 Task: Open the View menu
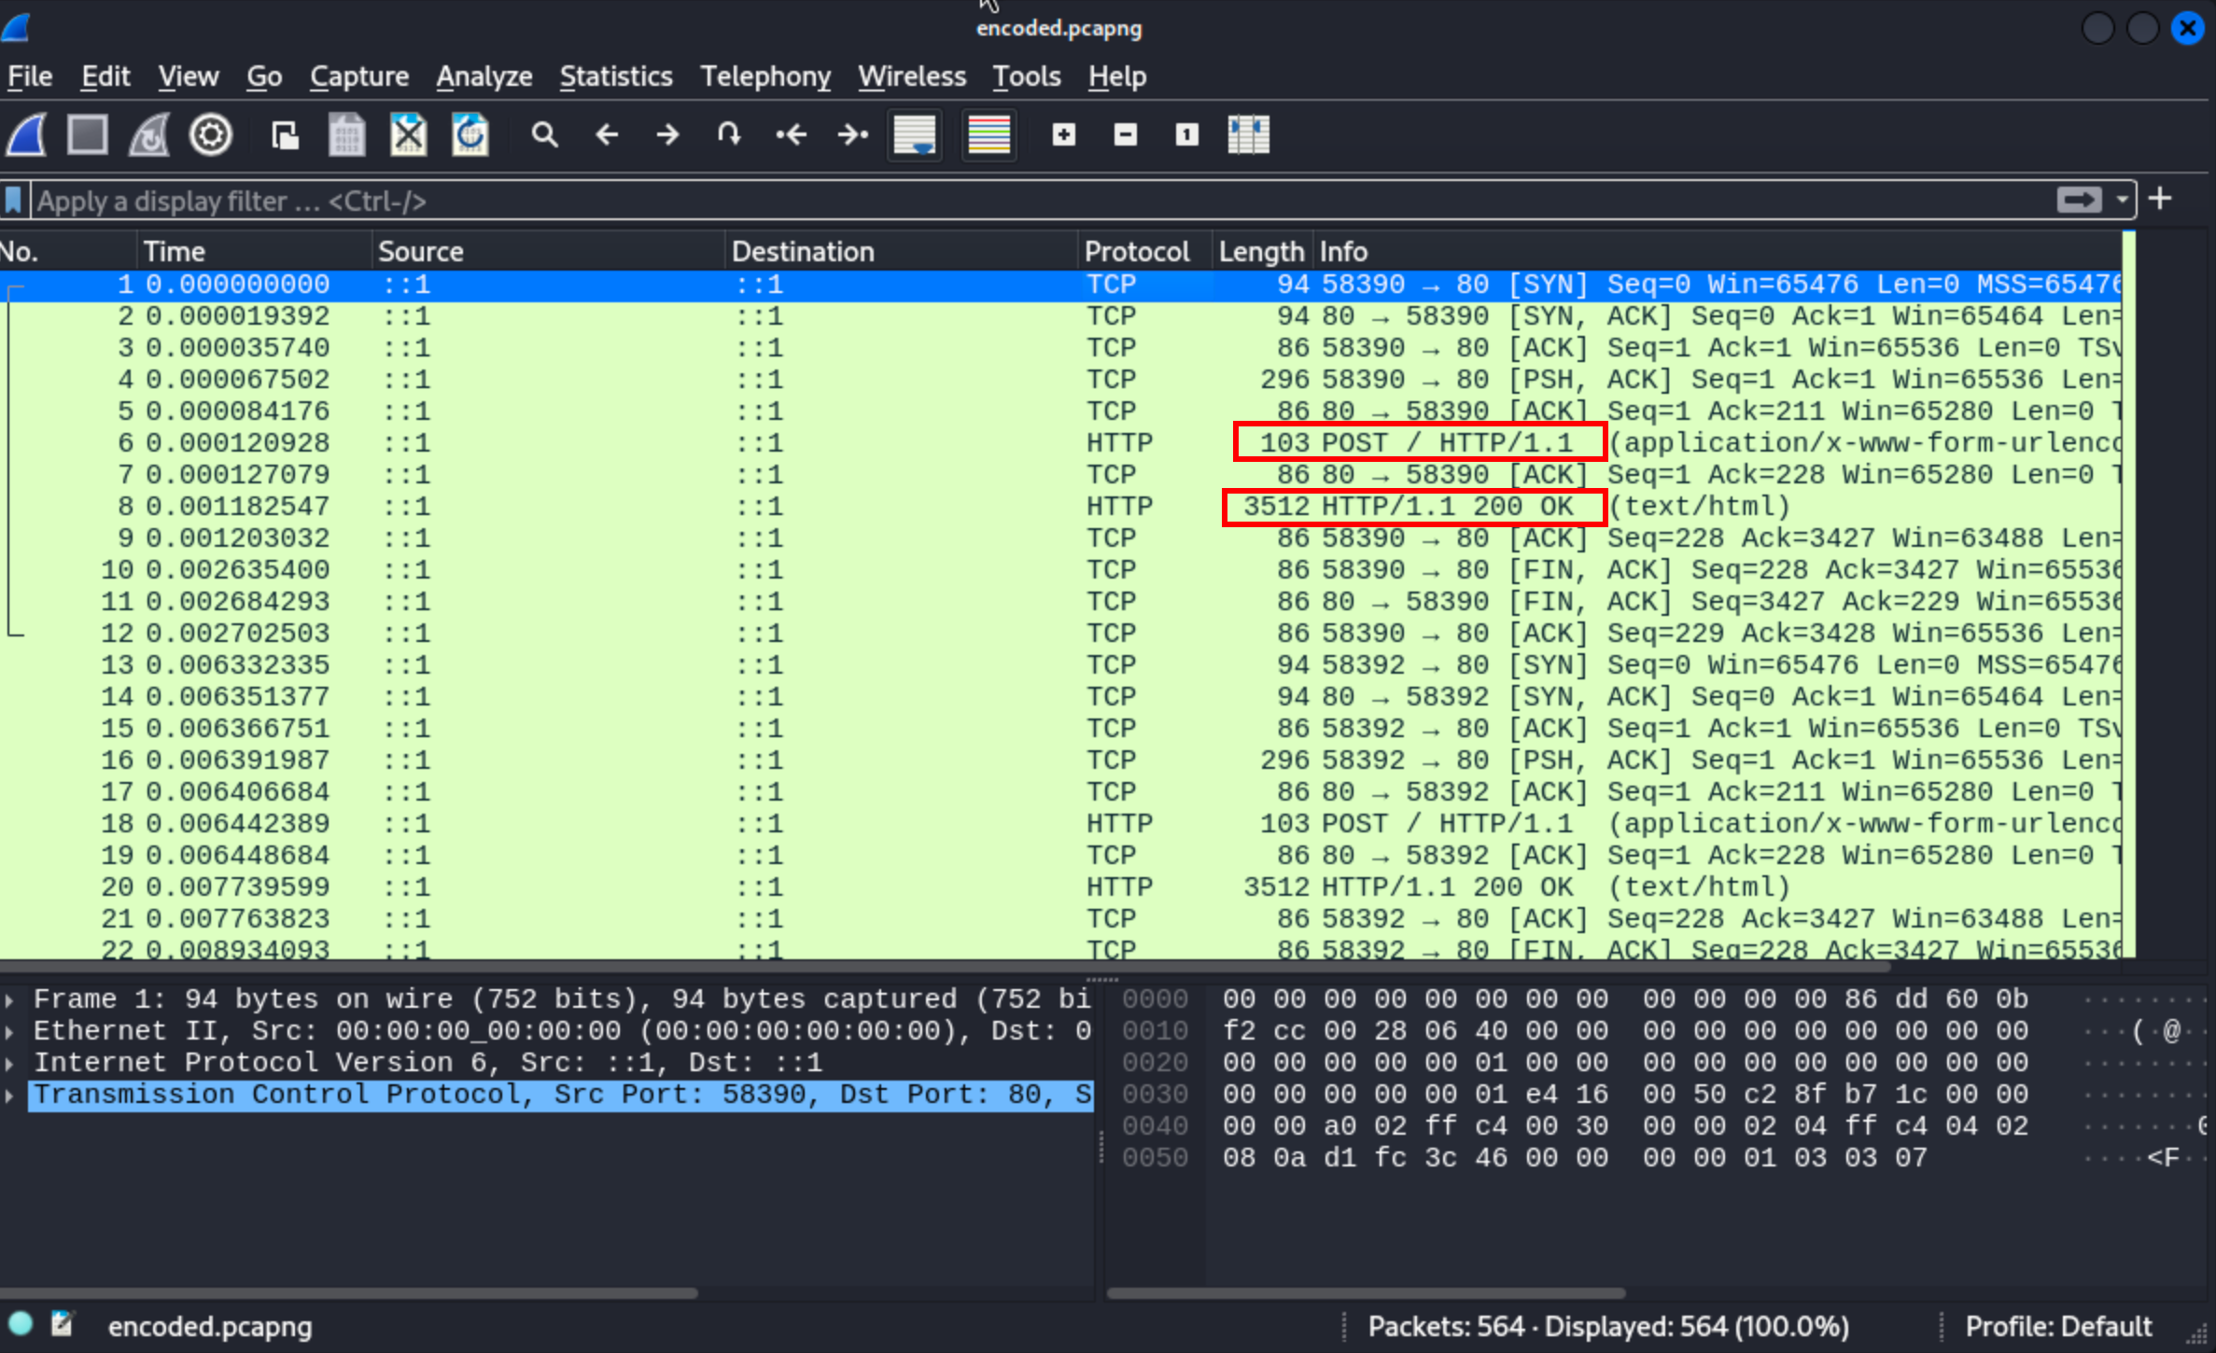[x=188, y=77]
